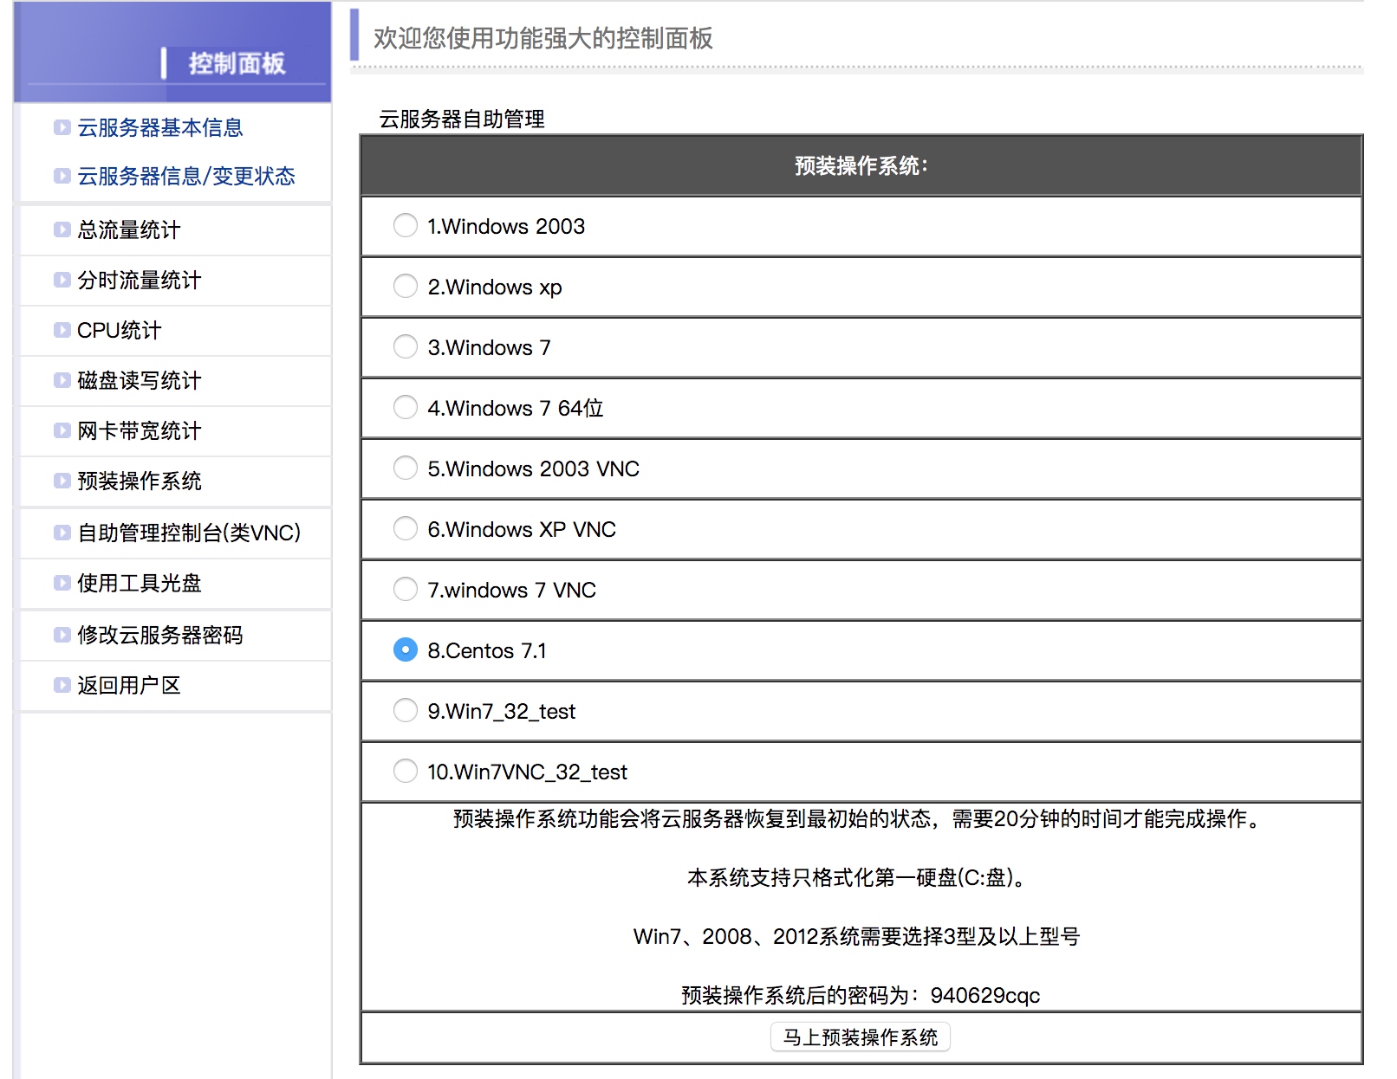
Task: Select the 2.Windows xp radio button
Action: click(405, 287)
